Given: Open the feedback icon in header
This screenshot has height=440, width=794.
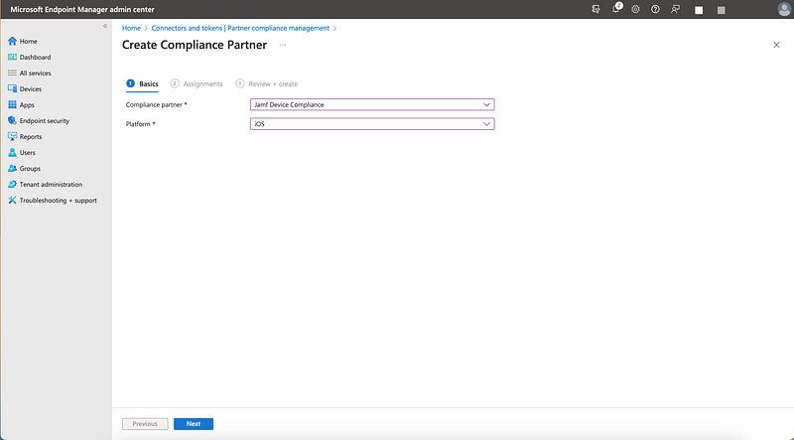Looking at the screenshot, I should [x=675, y=9].
